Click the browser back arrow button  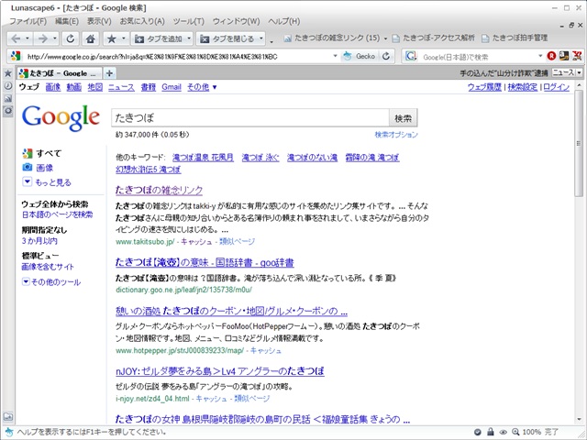(x=17, y=38)
